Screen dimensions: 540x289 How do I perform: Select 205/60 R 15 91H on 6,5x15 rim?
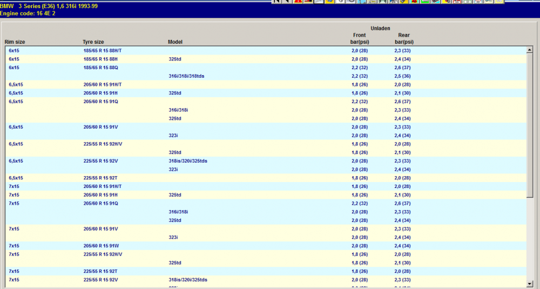[100, 93]
